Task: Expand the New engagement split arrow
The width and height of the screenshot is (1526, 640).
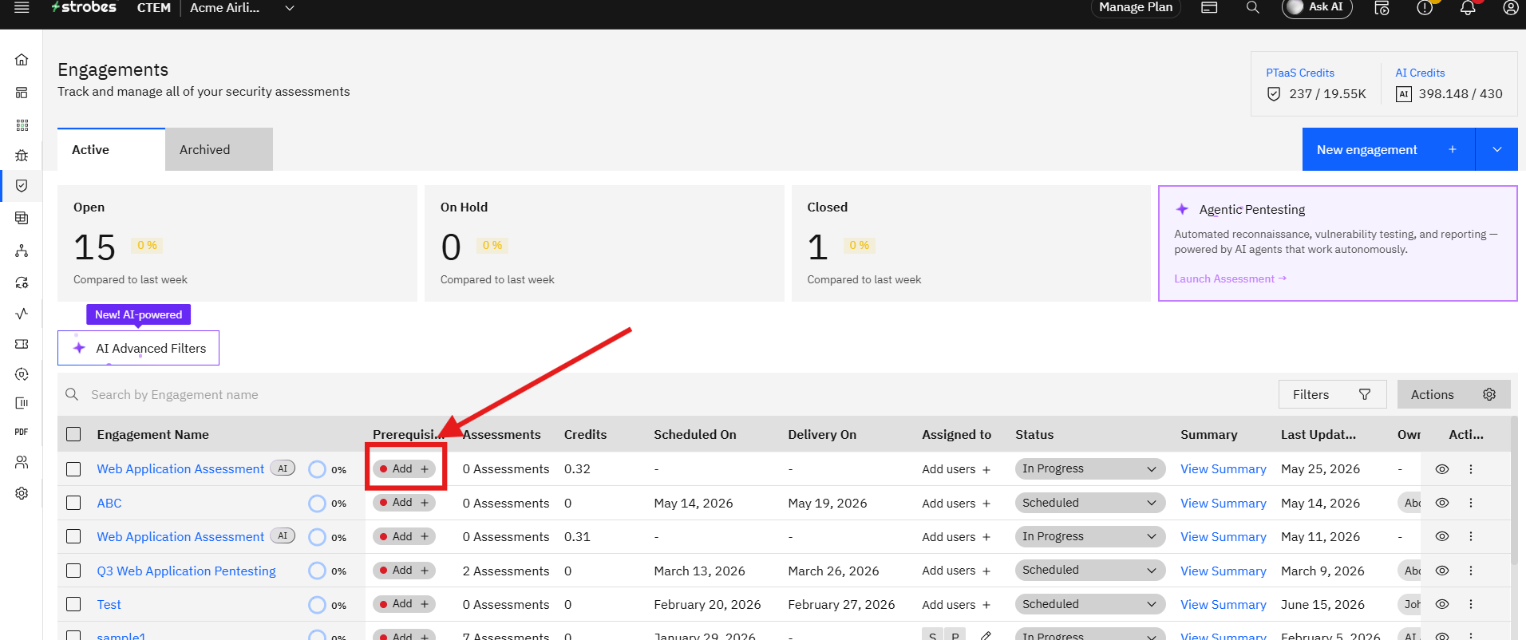Action: (1496, 149)
